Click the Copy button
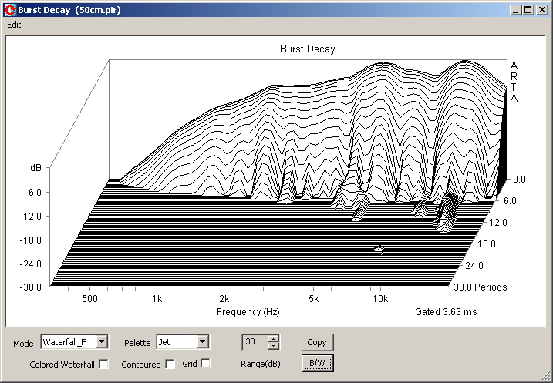 coord(317,342)
